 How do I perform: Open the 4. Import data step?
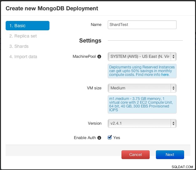pos(23,57)
